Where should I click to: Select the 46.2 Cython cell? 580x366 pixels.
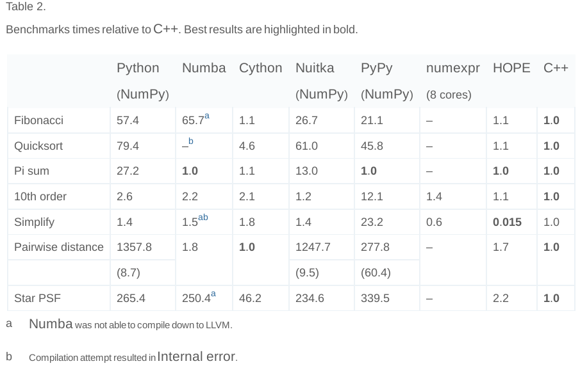tap(250, 298)
